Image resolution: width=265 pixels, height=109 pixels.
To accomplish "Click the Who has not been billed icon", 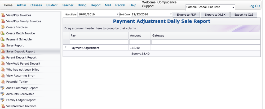I will click(3, 70).
